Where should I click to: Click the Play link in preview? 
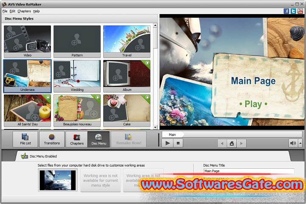pyautogui.click(x=253, y=104)
